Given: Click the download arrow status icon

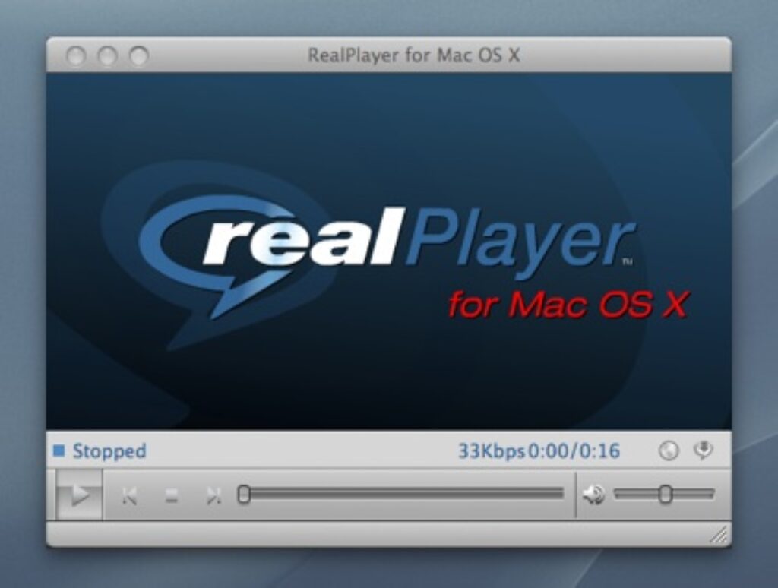Looking at the screenshot, I should pos(703,450).
